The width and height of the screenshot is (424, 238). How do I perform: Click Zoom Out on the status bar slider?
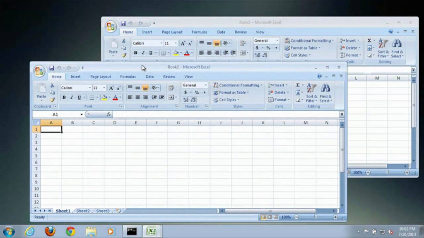[x=296, y=217]
